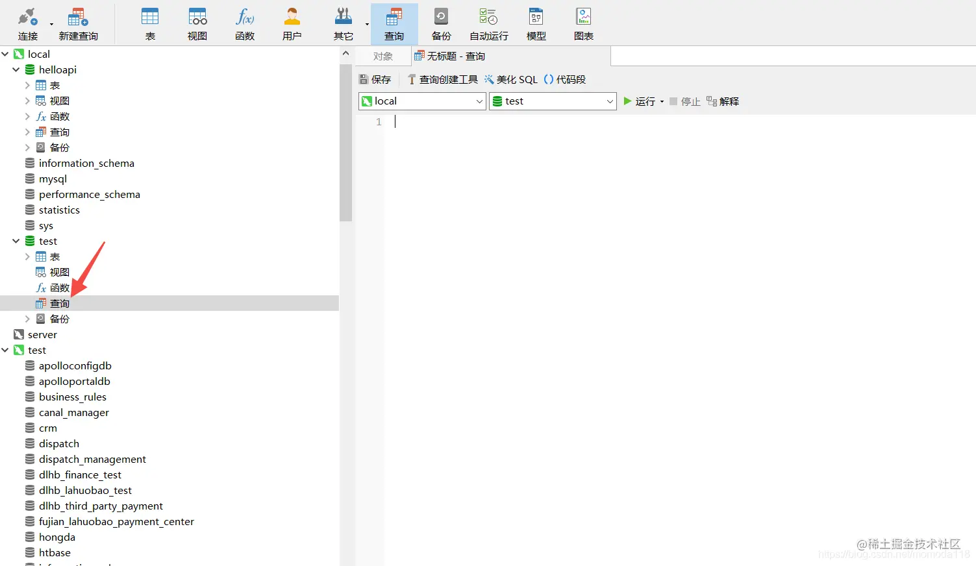Select the performance_schema database
The image size is (976, 566).
tap(82, 194)
